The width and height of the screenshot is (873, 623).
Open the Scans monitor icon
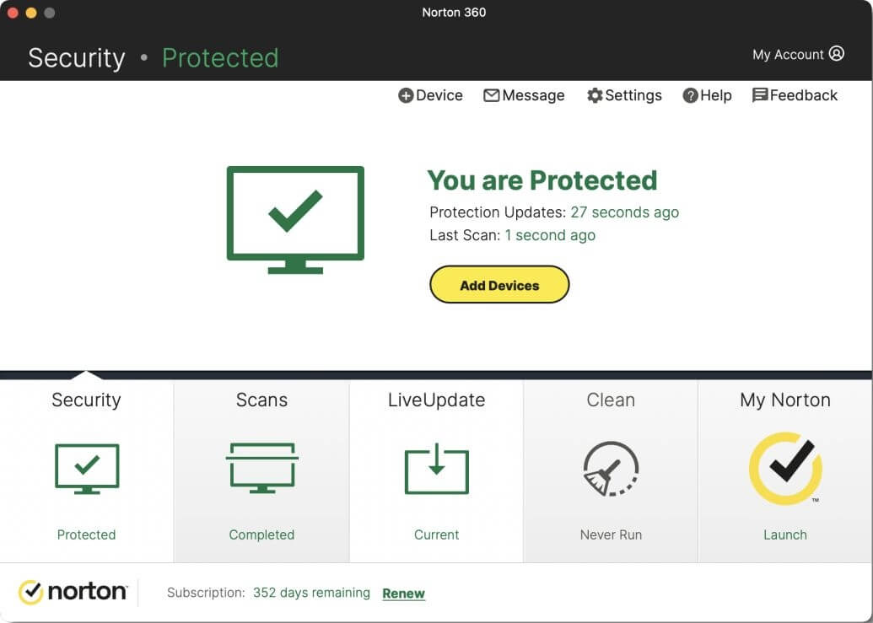[x=261, y=468]
